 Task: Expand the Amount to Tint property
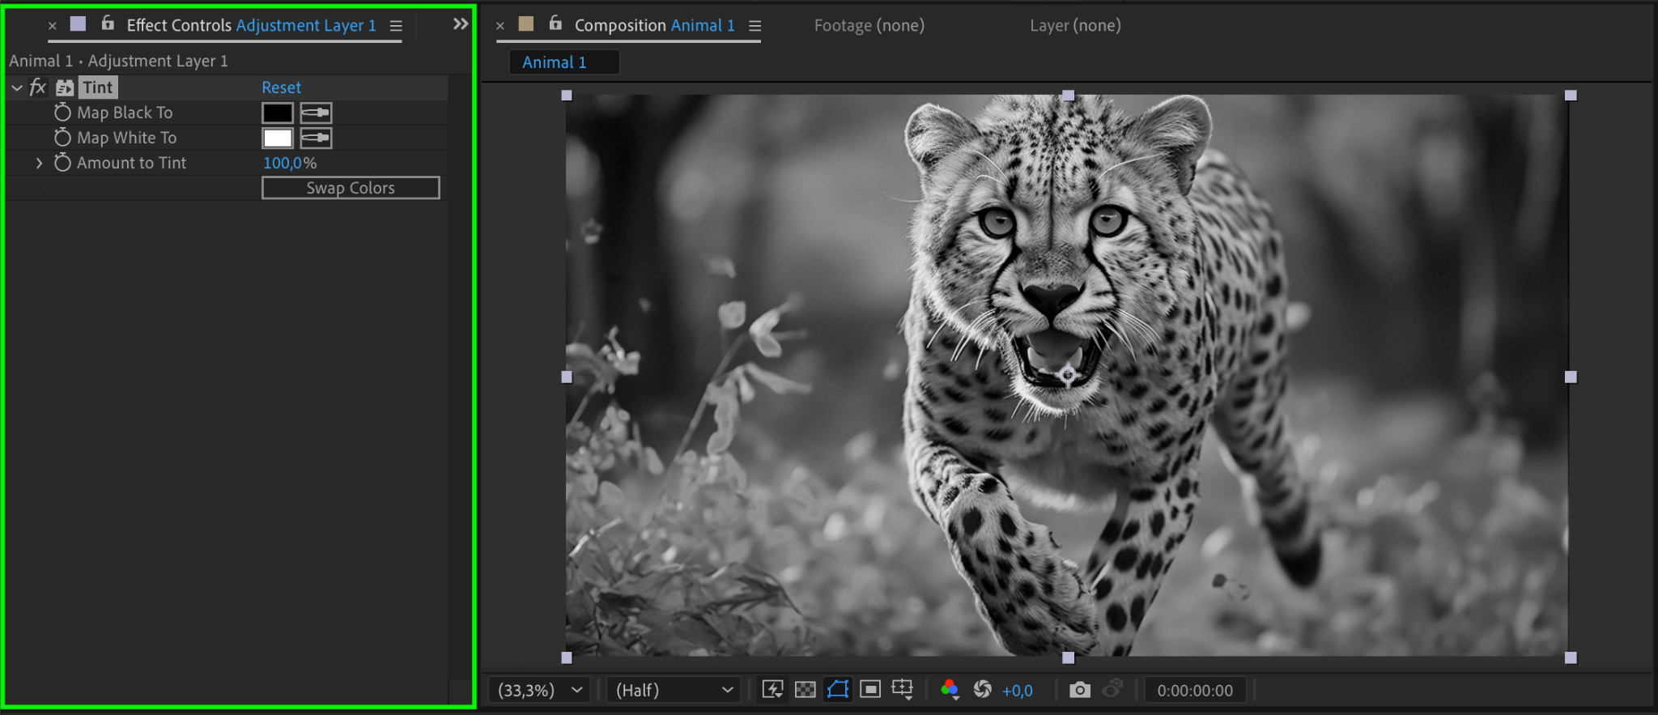point(39,163)
